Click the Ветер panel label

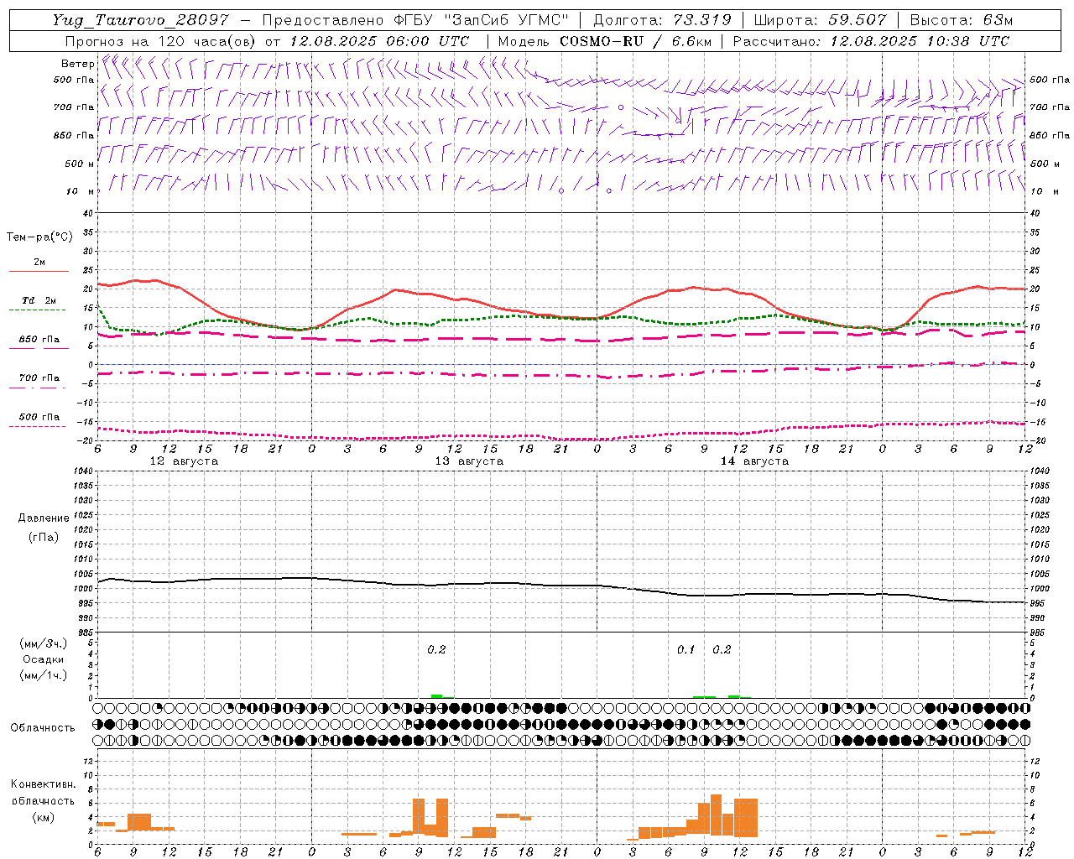(x=77, y=64)
